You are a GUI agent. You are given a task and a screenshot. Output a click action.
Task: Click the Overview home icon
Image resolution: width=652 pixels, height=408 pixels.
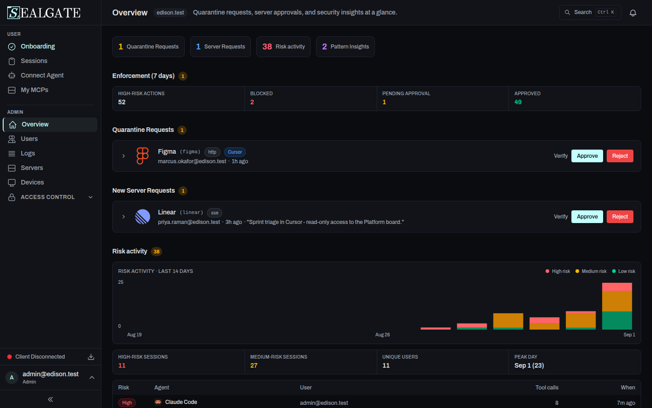(13, 125)
